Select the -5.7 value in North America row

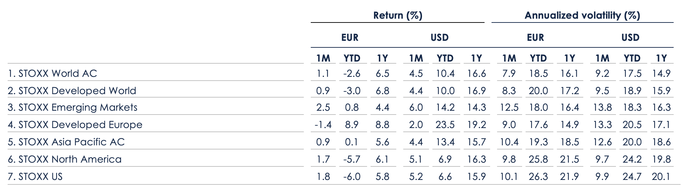351,159
